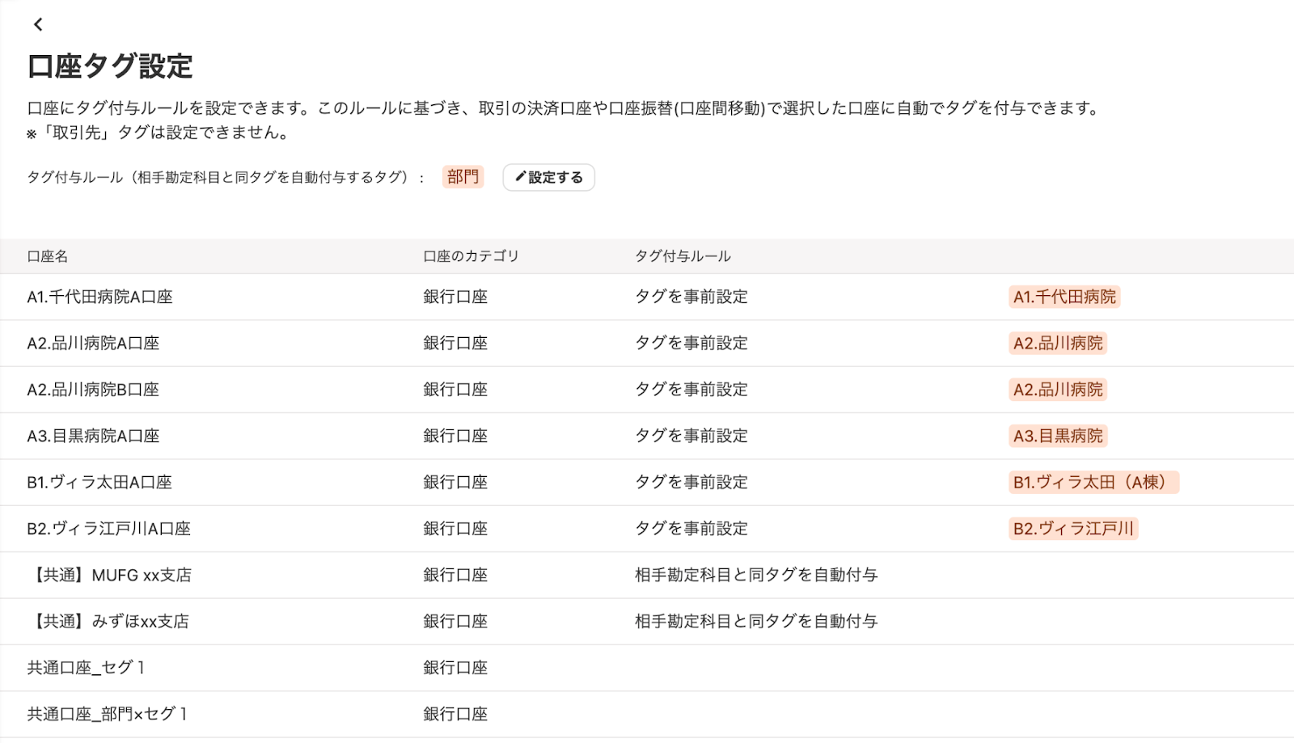Click the 設定する edit button

coord(549,177)
